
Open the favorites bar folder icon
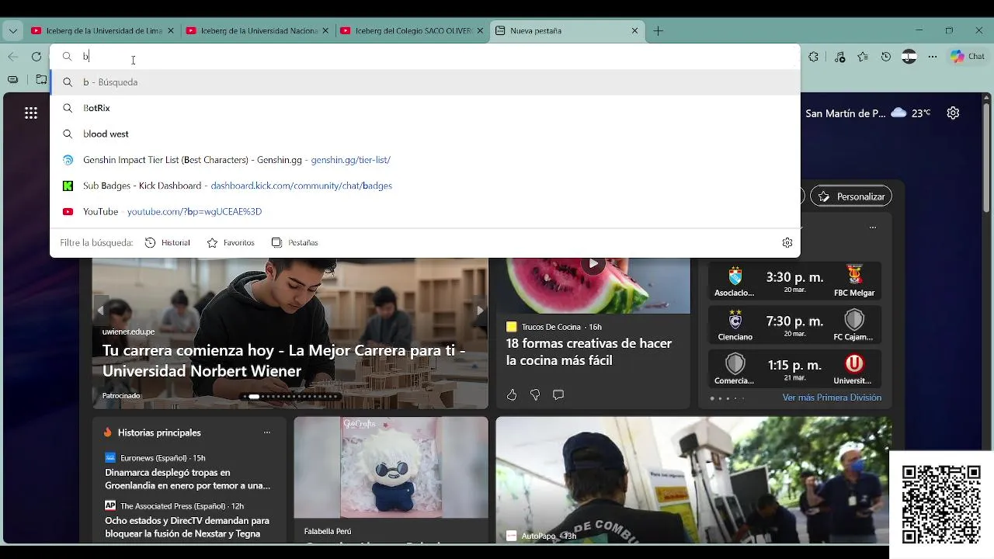tap(42, 80)
